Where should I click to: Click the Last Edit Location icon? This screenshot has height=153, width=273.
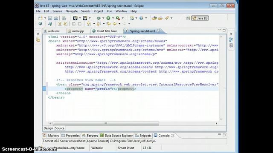109,24
